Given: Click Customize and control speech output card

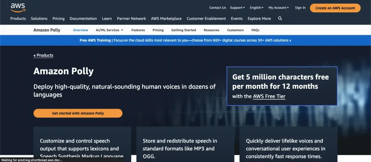Looking at the screenshot, I should [82, 144].
